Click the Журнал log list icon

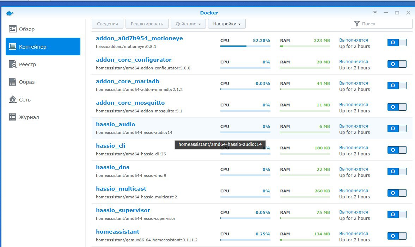pos(12,117)
